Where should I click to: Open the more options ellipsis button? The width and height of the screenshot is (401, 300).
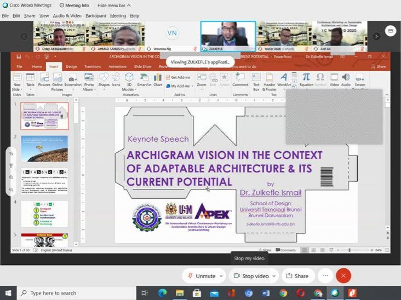pyautogui.click(x=325, y=276)
